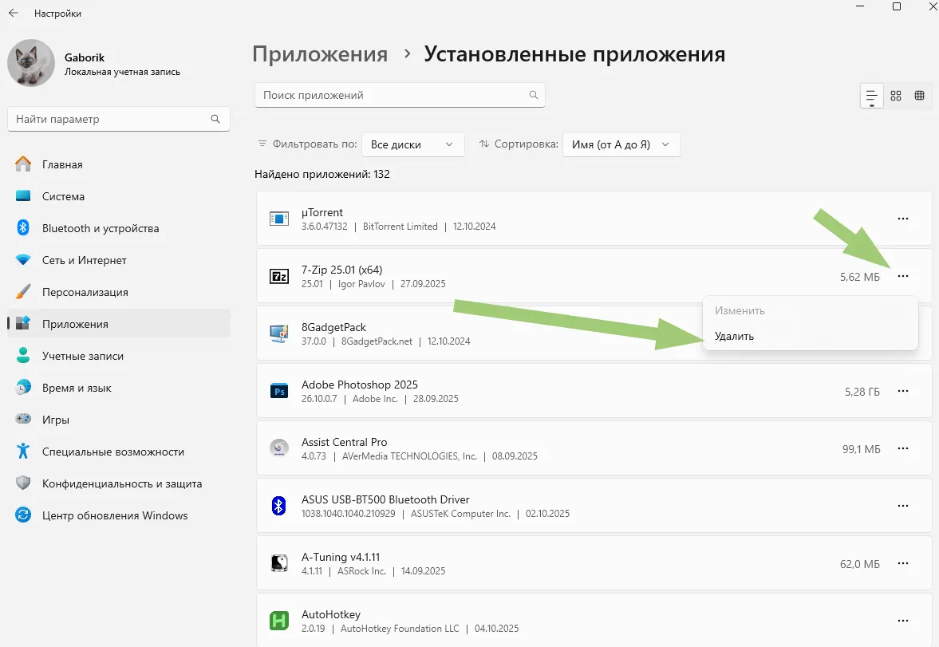Open more options for Adobe Photoshop 2025

coord(903,391)
